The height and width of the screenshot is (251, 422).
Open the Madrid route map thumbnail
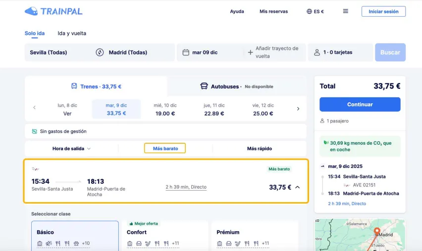360,235
